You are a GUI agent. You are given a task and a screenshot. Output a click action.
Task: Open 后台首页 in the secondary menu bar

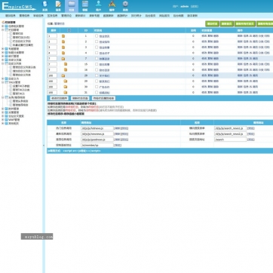(150, 16)
